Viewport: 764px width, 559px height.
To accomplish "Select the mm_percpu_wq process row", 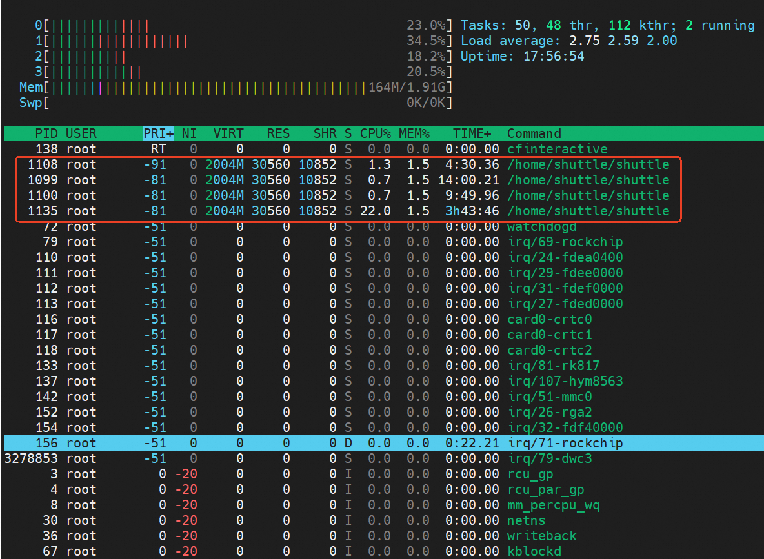I will tap(383, 505).
